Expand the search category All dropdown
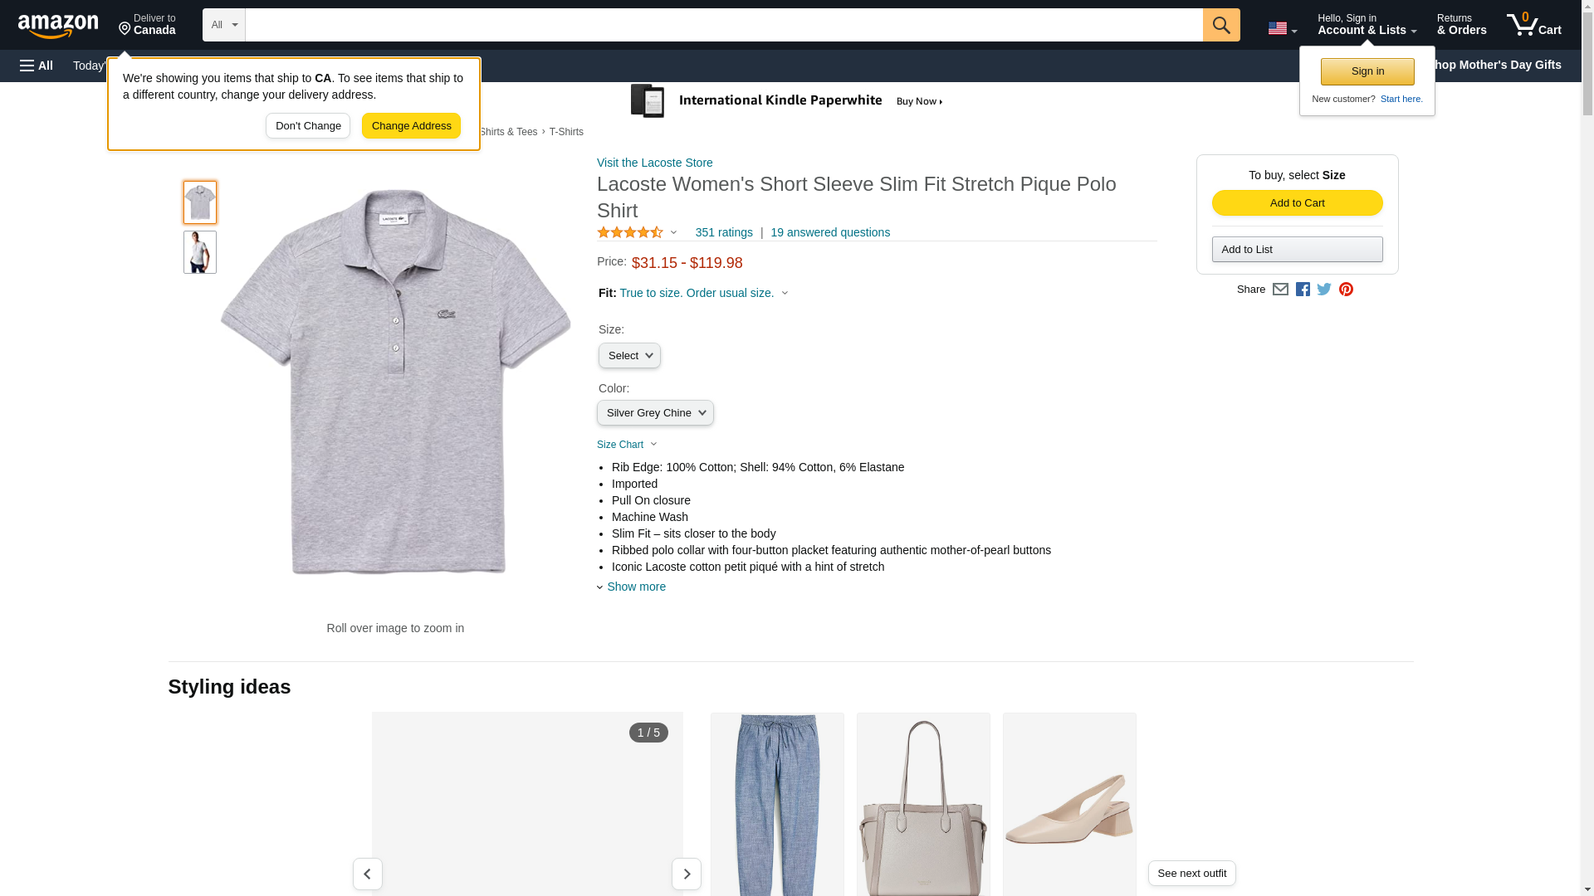Screen dimensions: 1594x896 point(224,25)
